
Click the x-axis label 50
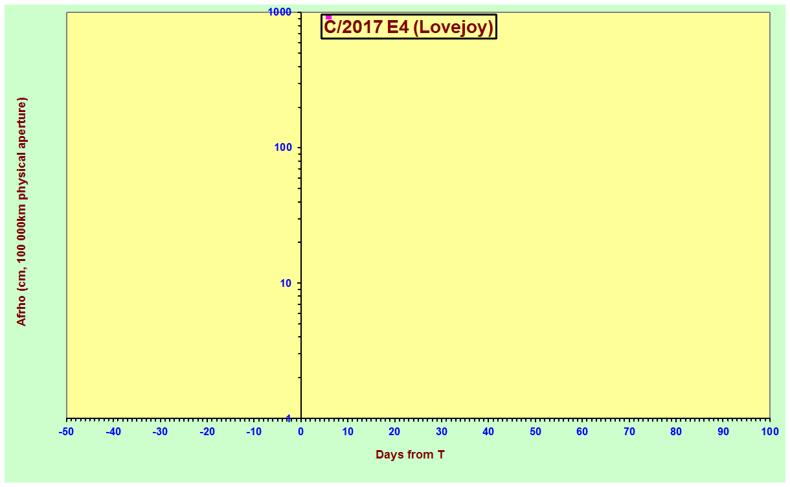(x=536, y=431)
